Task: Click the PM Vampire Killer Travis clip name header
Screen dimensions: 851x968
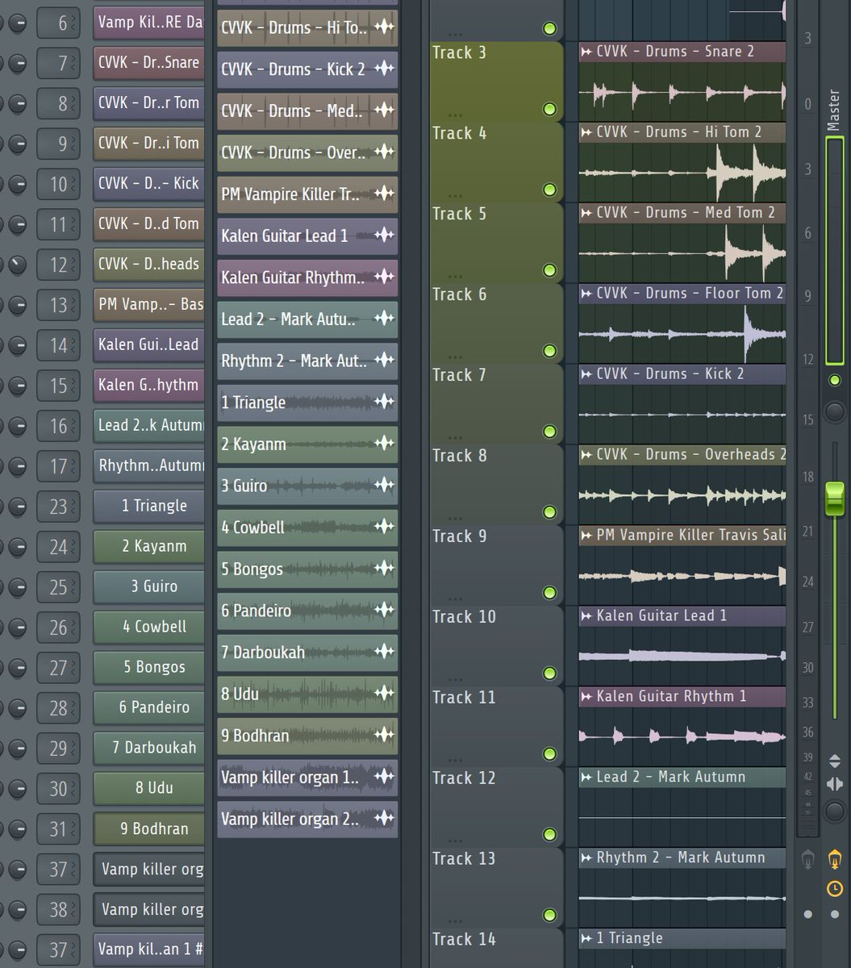Action: [682, 535]
